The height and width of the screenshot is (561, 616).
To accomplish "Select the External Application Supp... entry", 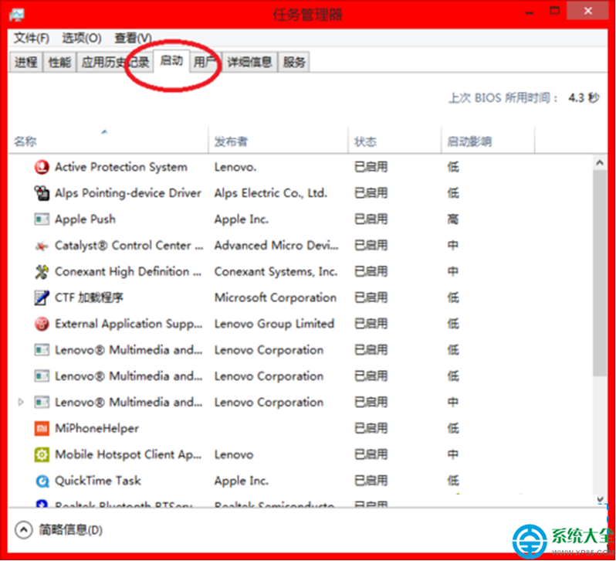I will pos(128,324).
